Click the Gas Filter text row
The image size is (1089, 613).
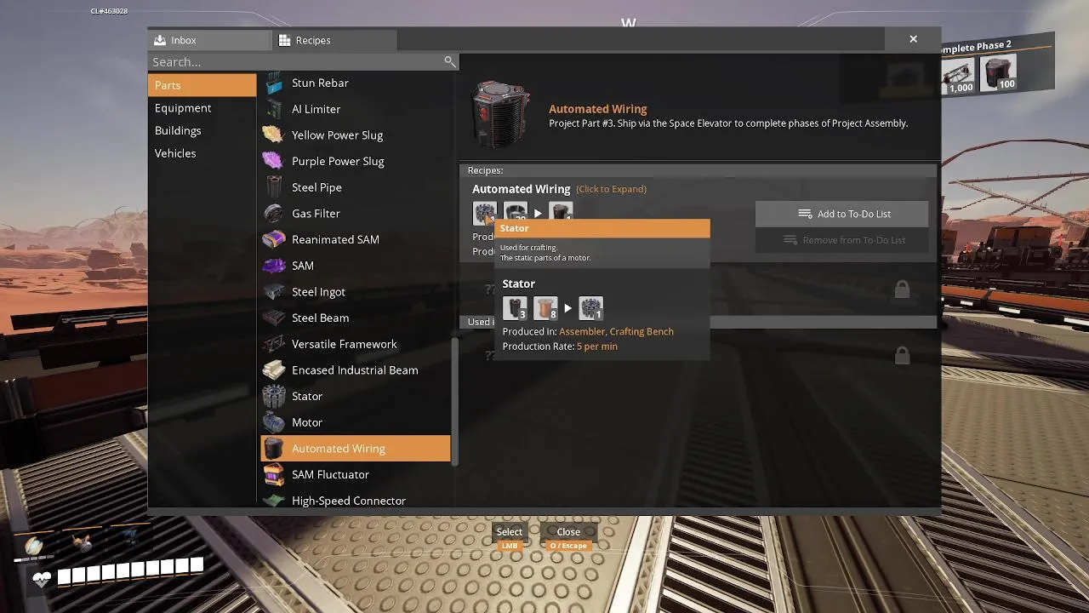pos(356,214)
